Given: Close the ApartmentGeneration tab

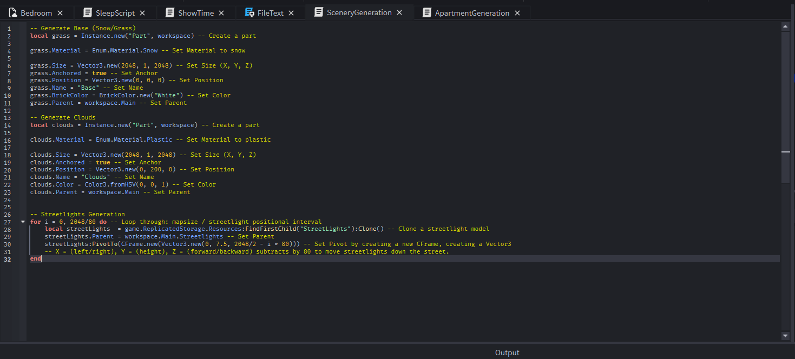Looking at the screenshot, I should pyautogui.click(x=517, y=13).
